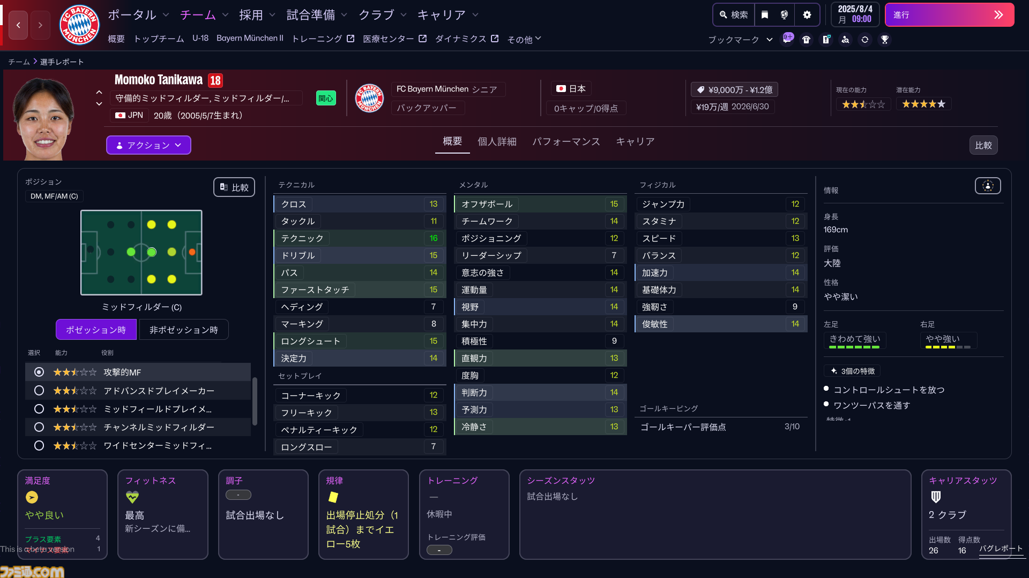The image size is (1029, 578).
Task: Click the FC Bayern München club crest in top bar
Action: [79, 25]
